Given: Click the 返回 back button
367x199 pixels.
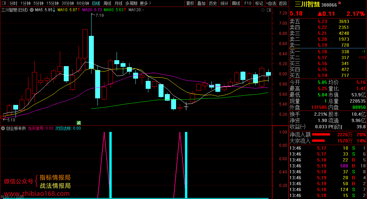Looking at the screenshot, I should 283,3.
